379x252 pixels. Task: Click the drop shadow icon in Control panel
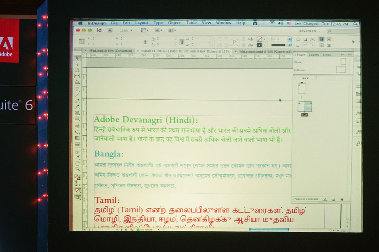tap(305, 39)
